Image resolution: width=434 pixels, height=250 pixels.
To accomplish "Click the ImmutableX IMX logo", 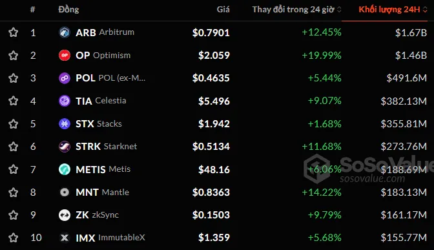I will (x=65, y=238).
